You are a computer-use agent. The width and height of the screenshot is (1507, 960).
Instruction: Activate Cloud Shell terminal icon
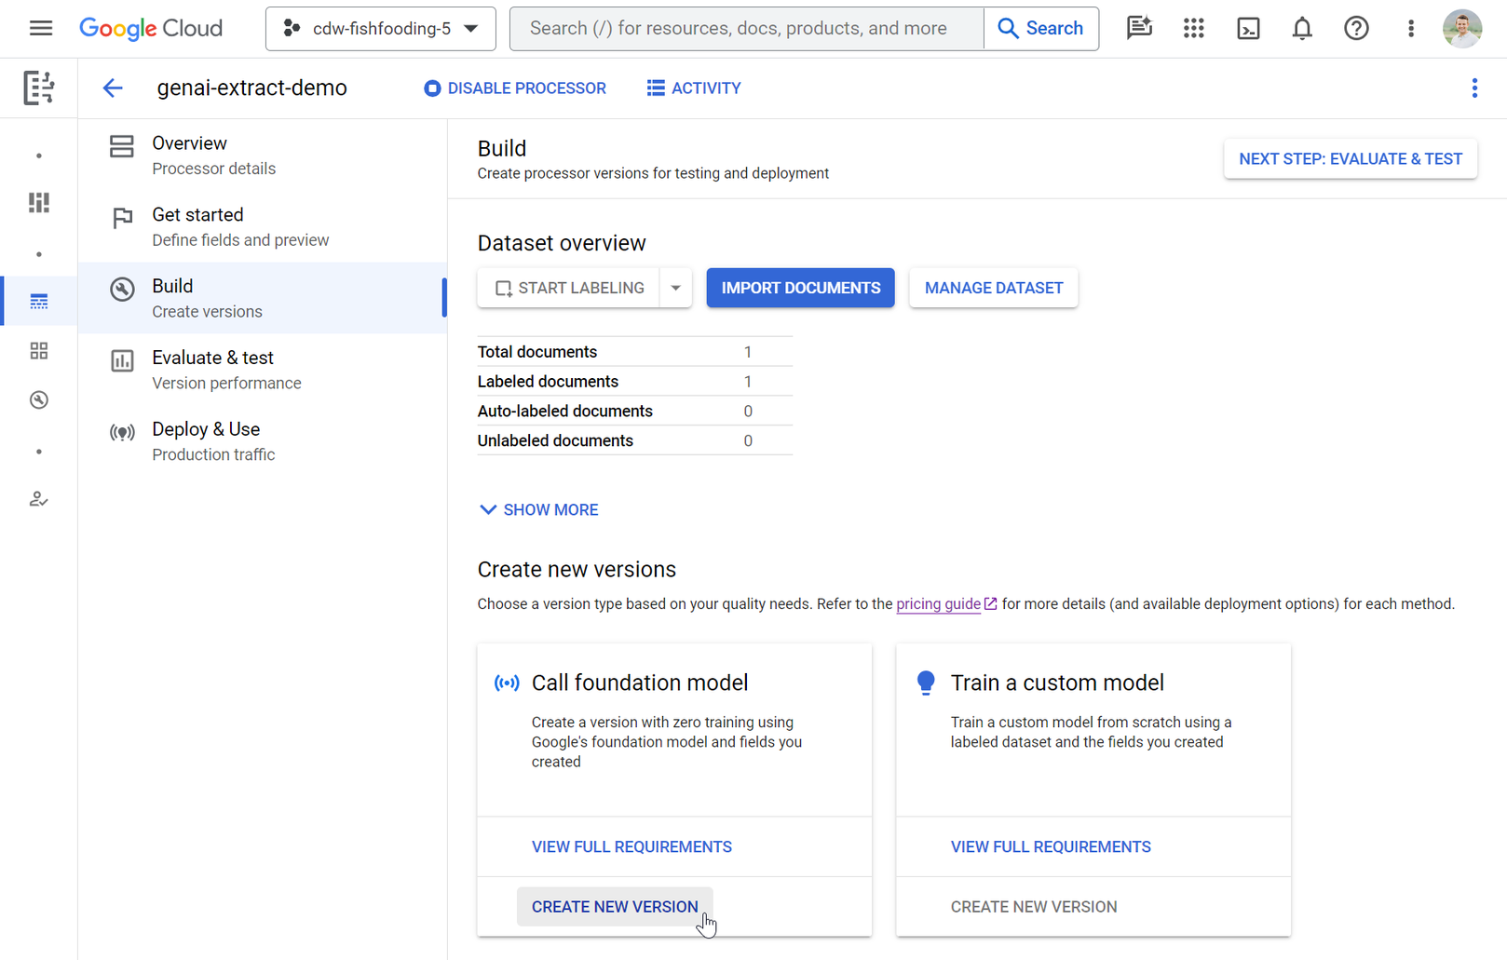pos(1248,29)
